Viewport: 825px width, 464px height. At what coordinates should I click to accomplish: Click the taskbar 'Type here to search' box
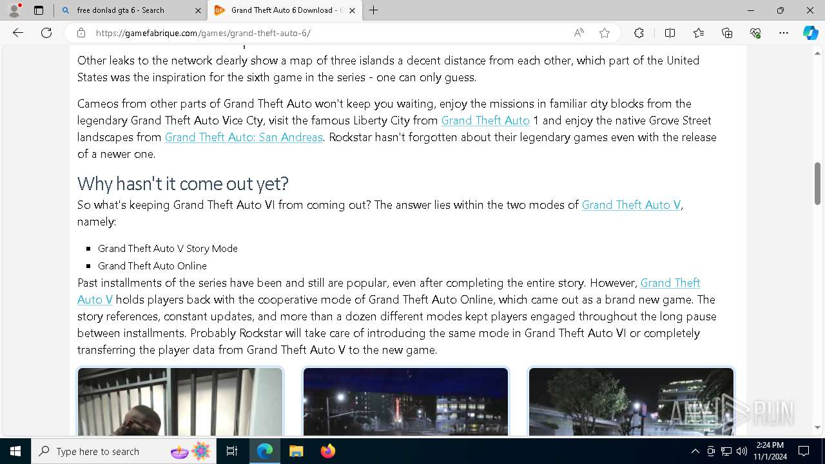[x=124, y=451]
